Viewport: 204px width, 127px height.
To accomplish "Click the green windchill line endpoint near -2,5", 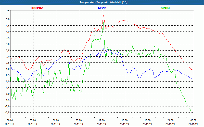I will (192, 112).
